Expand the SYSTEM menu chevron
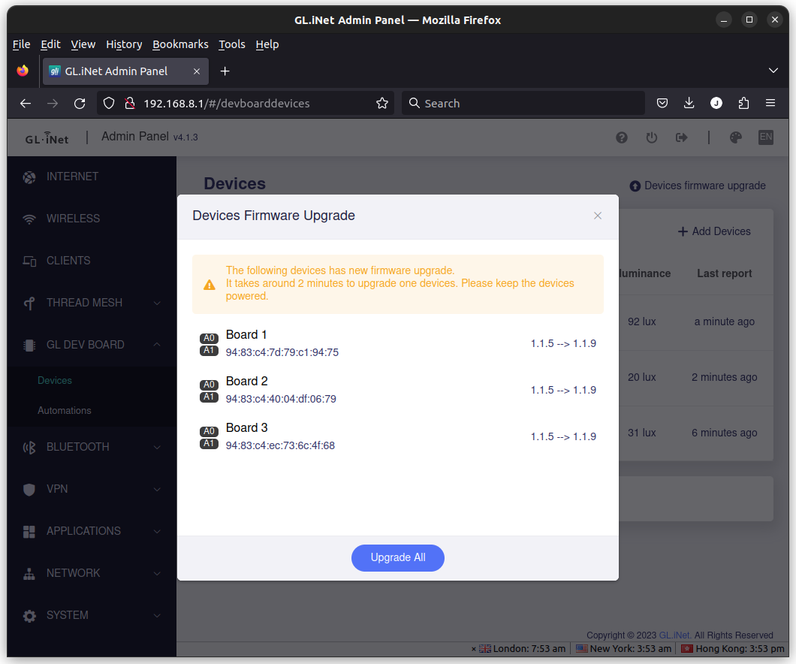The width and height of the screenshot is (796, 664). 157,616
